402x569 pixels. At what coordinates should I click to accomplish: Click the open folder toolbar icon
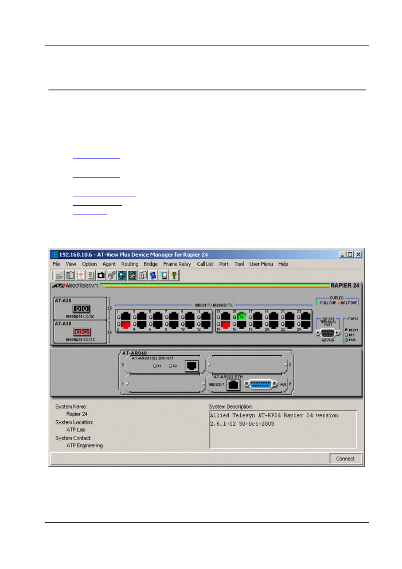59,276
